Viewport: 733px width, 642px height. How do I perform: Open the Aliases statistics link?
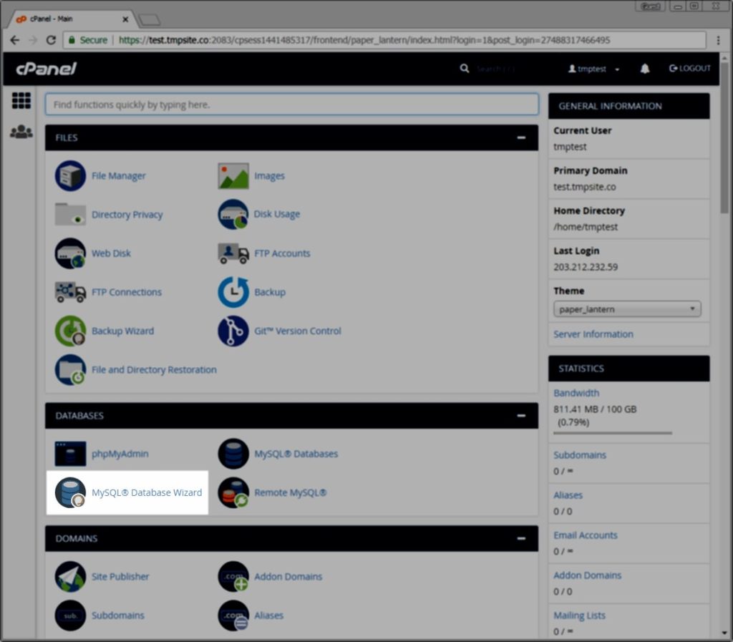[x=568, y=495]
